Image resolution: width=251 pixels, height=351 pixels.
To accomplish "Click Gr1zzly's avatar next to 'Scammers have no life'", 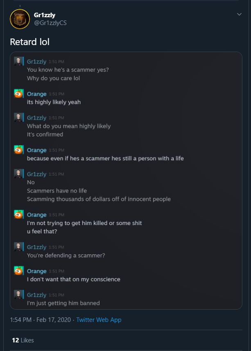I will [x=18, y=174].
